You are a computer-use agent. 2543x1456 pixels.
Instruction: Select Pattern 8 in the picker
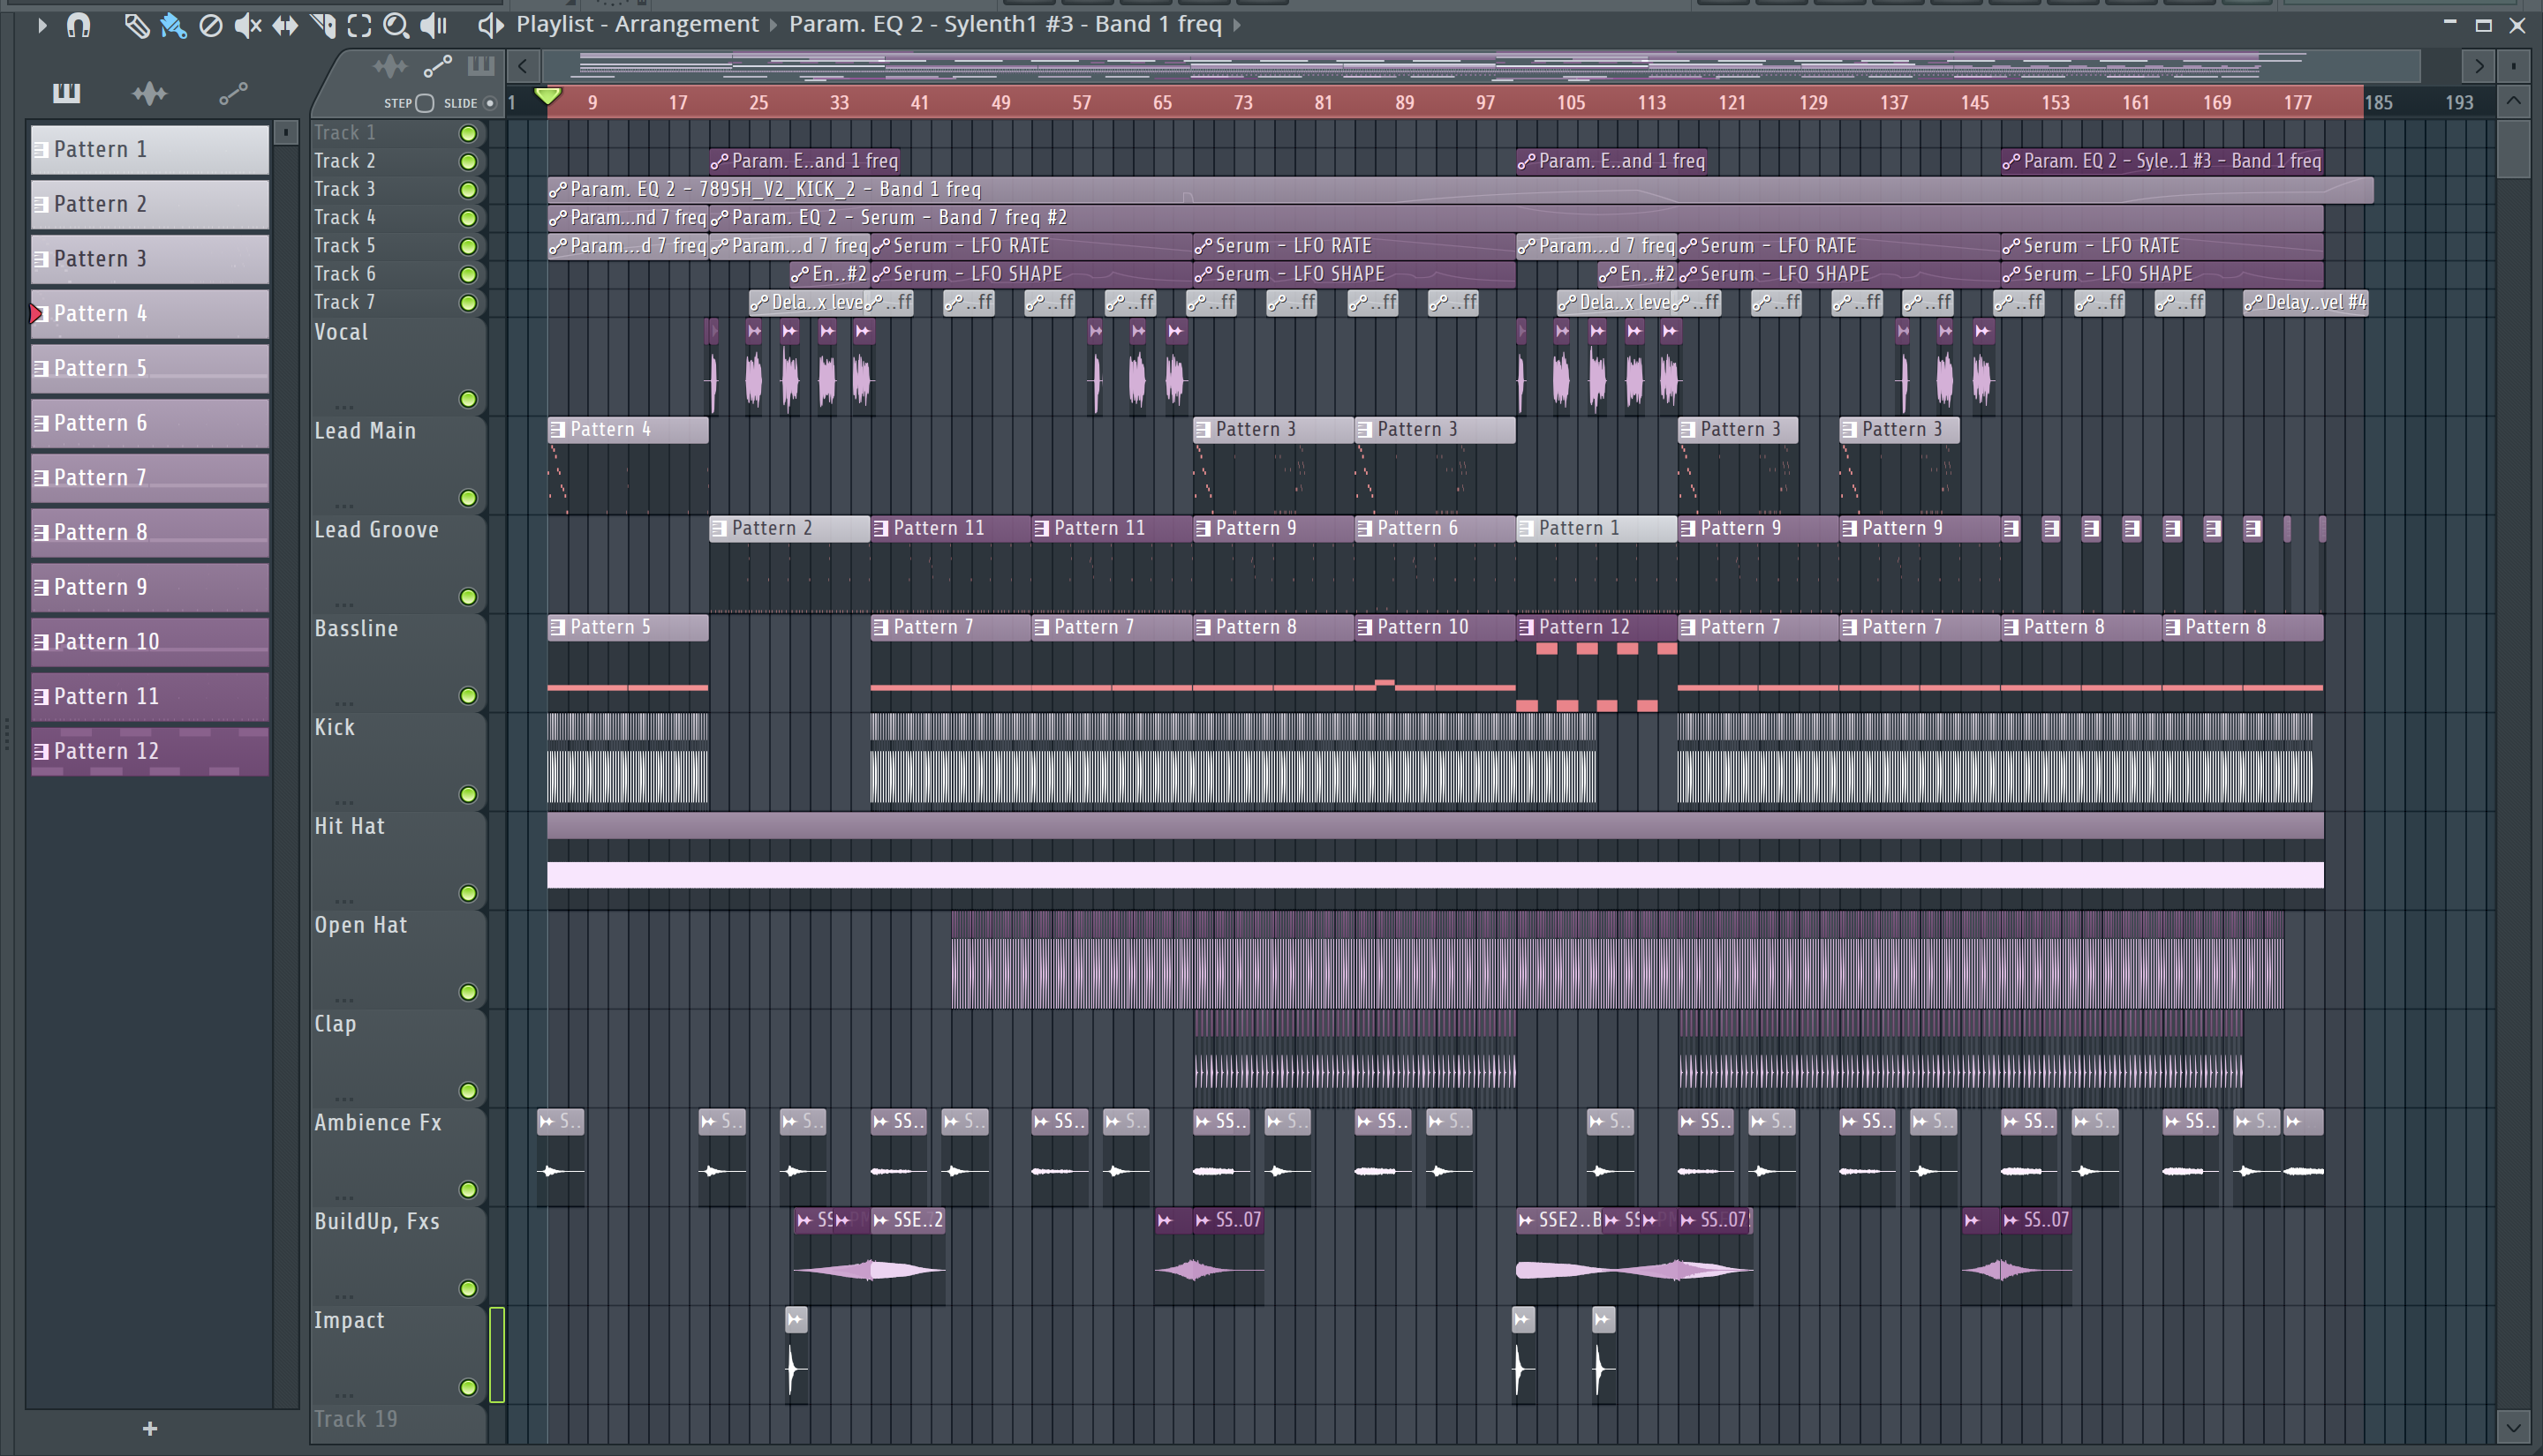150,532
